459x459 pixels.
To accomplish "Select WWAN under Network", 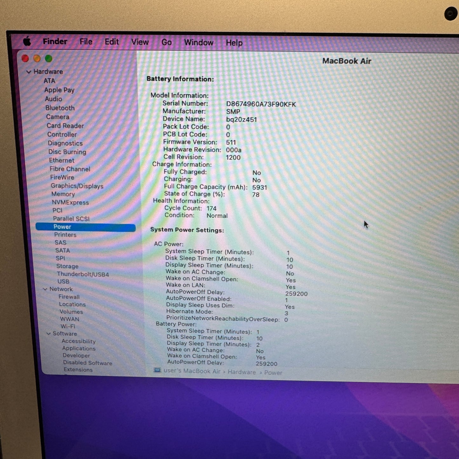I will (70, 319).
